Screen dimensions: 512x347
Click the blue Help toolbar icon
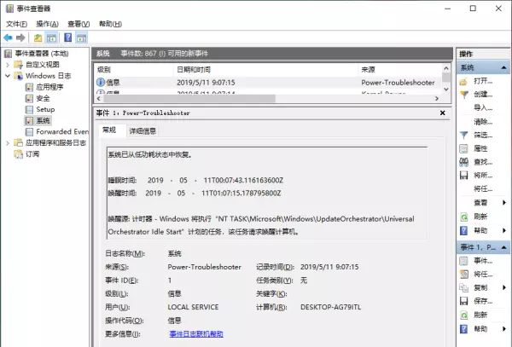click(x=68, y=38)
